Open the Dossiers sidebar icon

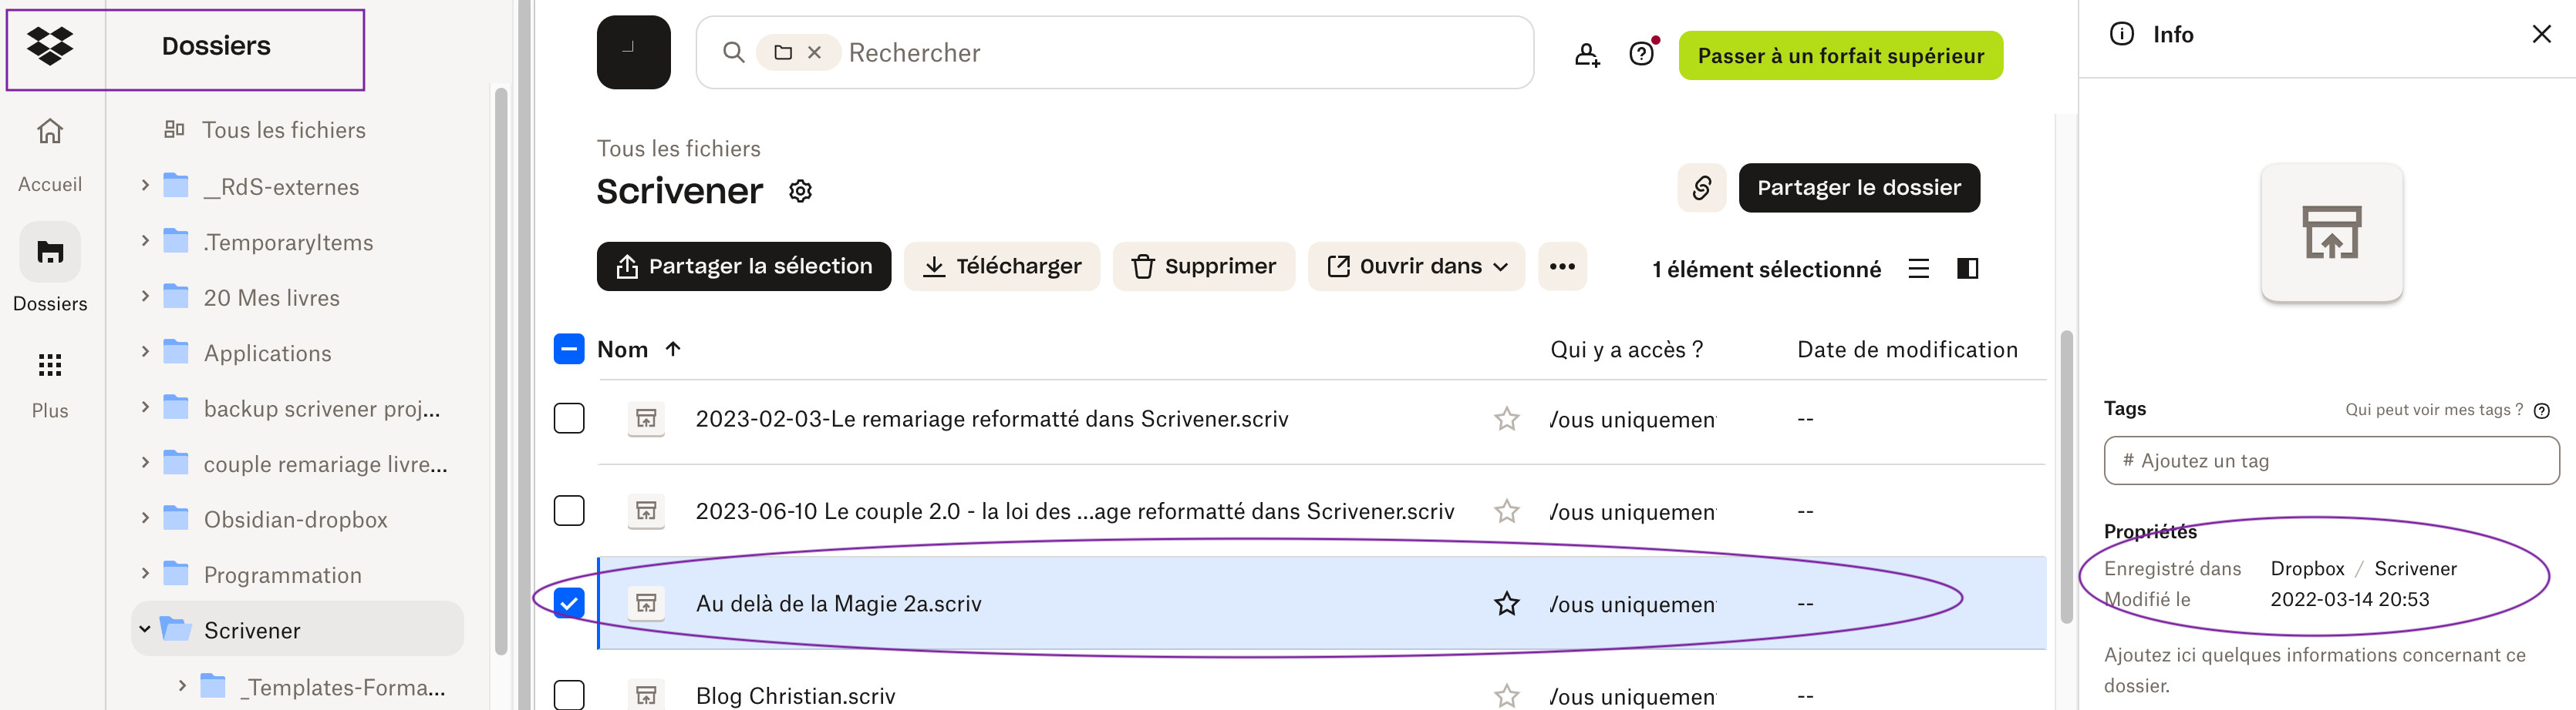click(x=50, y=252)
